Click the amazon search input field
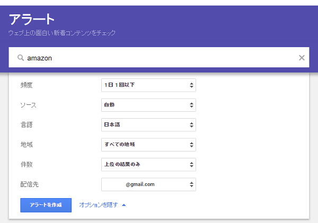 [x=159, y=57]
